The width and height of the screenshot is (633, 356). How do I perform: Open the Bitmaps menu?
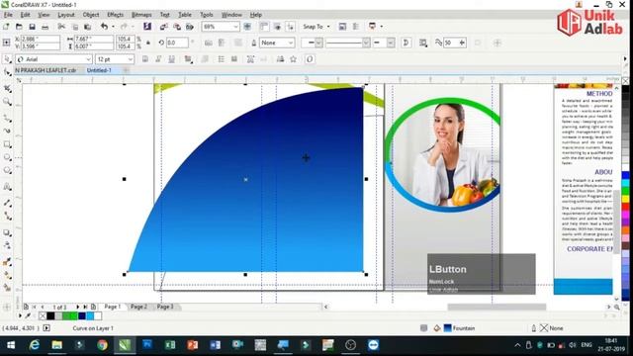(x=141, y=15)
